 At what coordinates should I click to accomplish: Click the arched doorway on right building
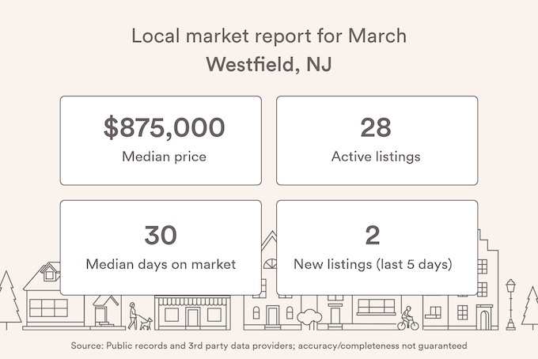click(x=484, y=320)
